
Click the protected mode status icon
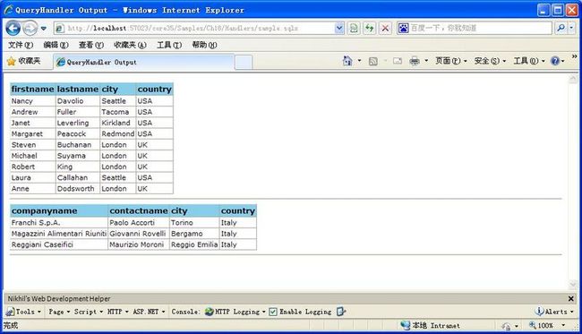point(506,326)
